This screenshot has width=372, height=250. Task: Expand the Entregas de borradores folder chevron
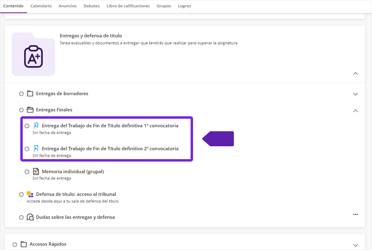coord(355,94)
